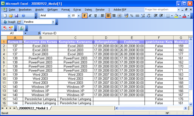Image resolution: width=194 pixels, height=116 pixels.
Task: Click the function fx icon
Action: click(39, 33)
